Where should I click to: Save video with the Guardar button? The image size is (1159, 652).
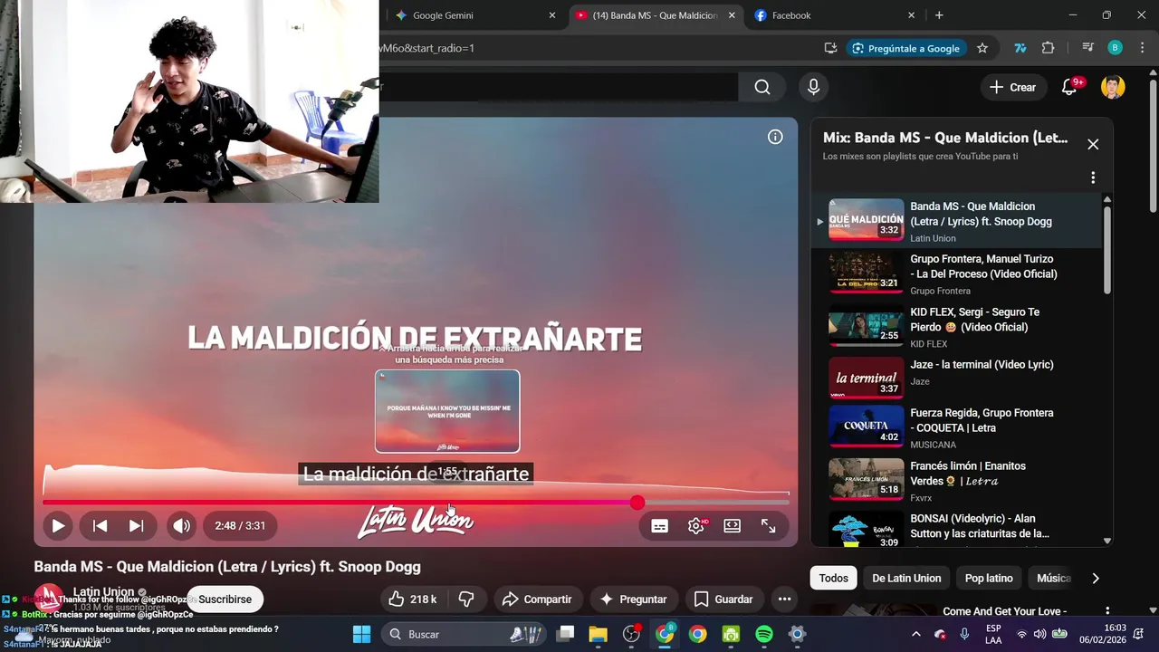coord(723,599)
